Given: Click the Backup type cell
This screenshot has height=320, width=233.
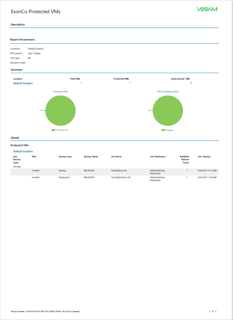Looking at the screenshot, I should pyautogui.click(x=62, y=171).
